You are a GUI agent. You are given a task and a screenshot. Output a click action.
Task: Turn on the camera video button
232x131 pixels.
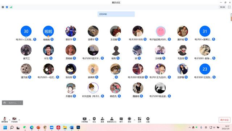[14, 120]
